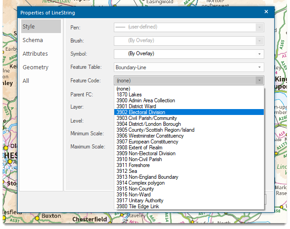Screen dimensions: 290x229
Task: Switch to the Schema tab
Action: tap(41, 40)
